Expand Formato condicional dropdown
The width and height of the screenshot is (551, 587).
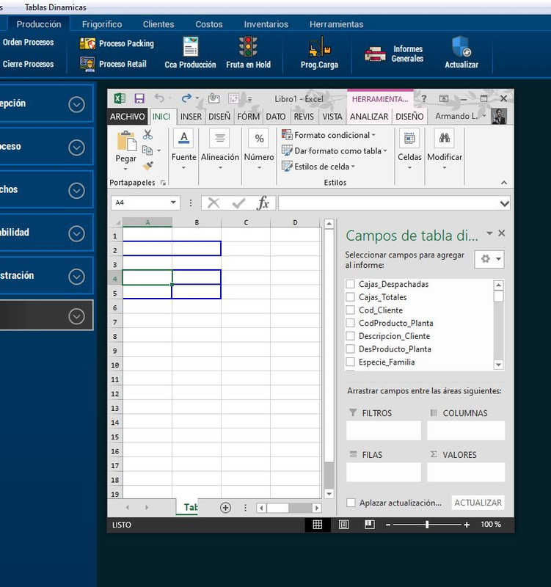(x=373, y=135)
